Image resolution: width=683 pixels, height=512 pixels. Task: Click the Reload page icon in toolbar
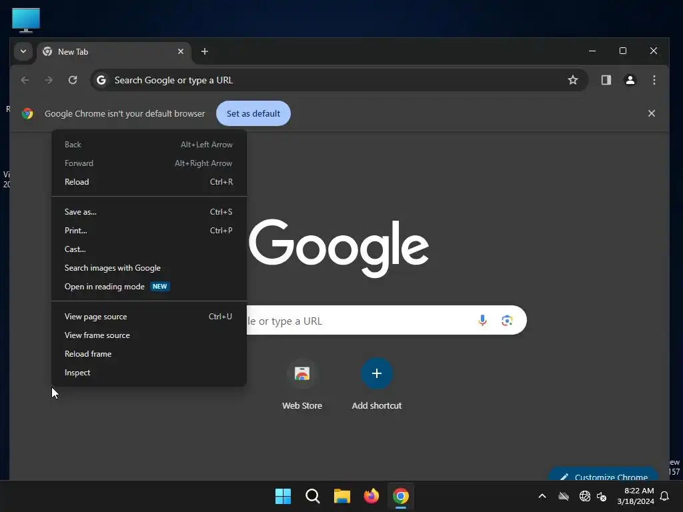coord(73,80)
